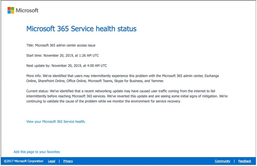Select the Title: Microsoft 365 admin center access issue line
257x166 pixels.
61,45
